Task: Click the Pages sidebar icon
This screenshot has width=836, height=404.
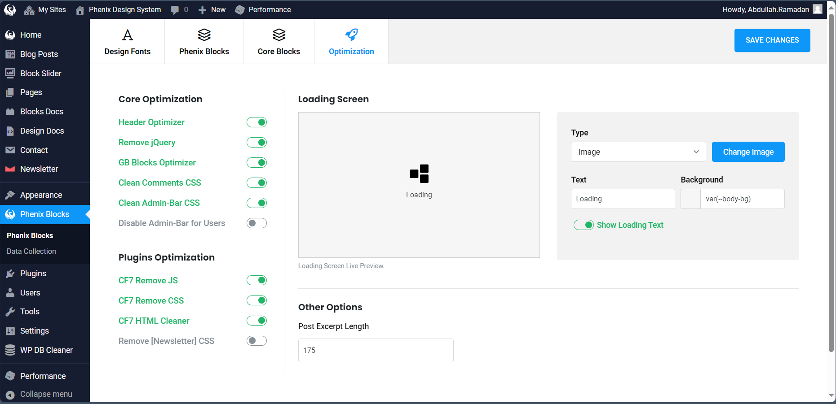Action: tap(10, 92)
